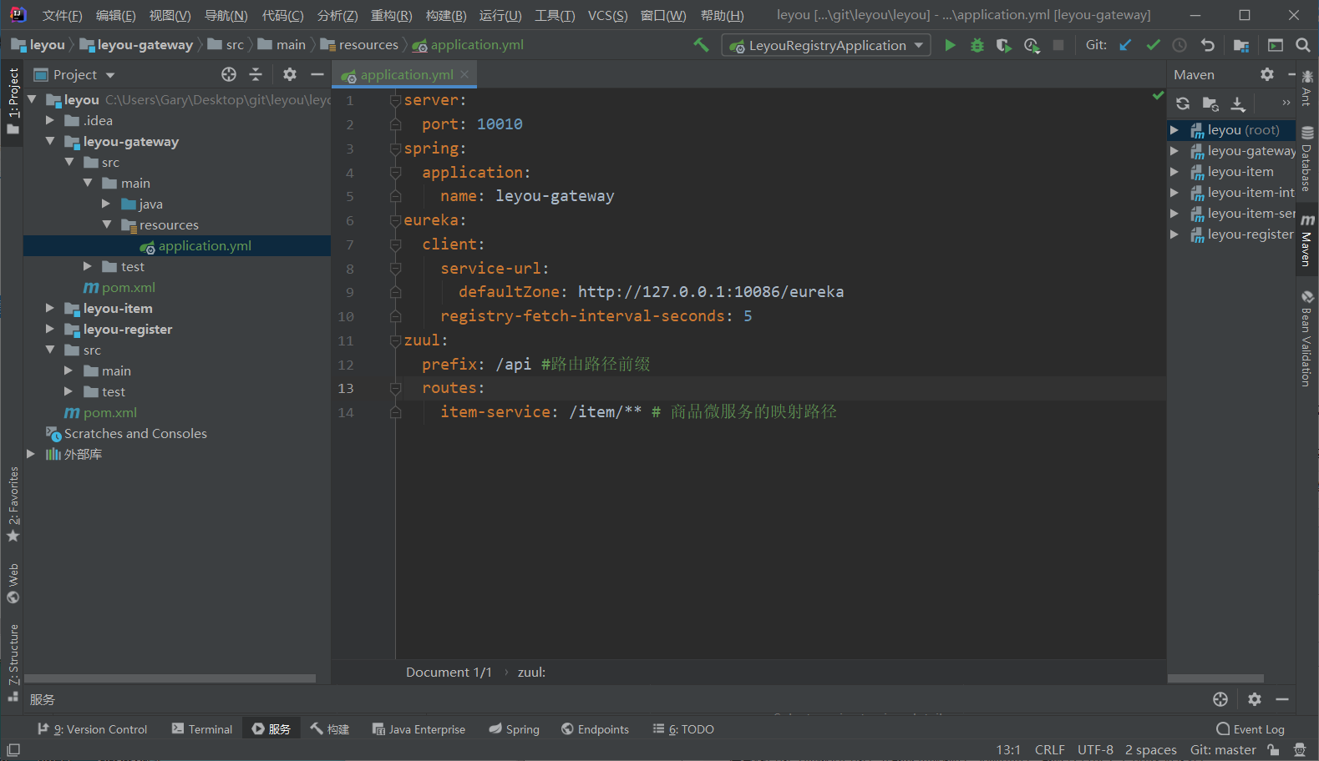Collapse all nodes in Project panel

point(256,74)
